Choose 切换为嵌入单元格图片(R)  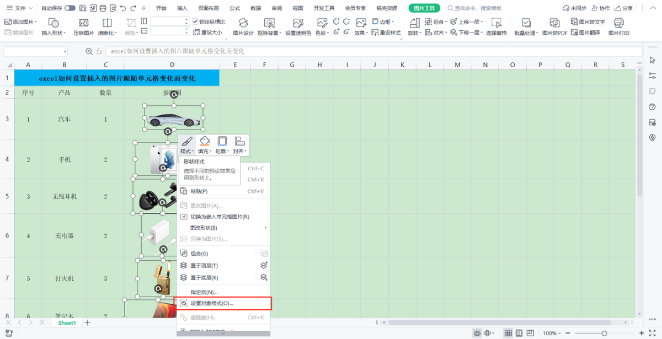point(223,217)
